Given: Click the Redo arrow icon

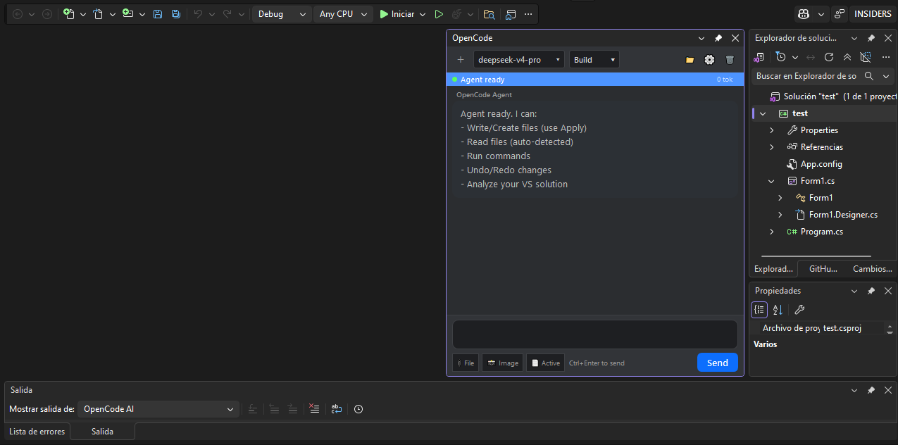Looking at the screenshot, I should [227, 14].
